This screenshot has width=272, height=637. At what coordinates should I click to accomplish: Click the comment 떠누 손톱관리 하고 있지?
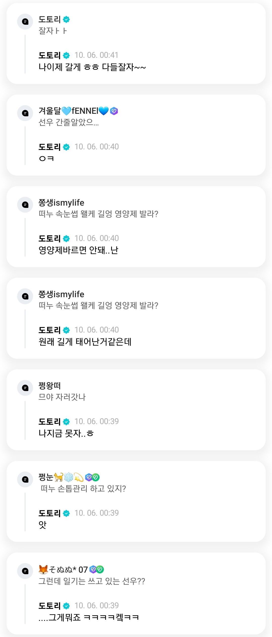point(83,489)
